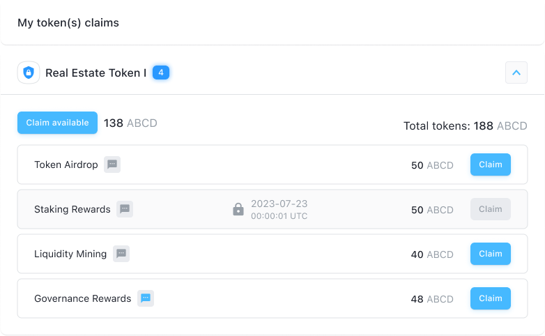545x336 pixels.
Task: Select the Governance Rewards row label
Action: point(82,298)
